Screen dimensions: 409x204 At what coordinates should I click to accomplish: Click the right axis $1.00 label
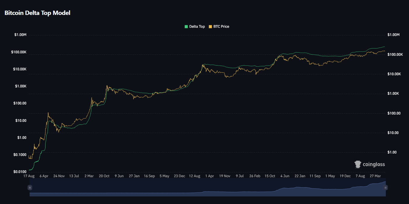point(392,152)
